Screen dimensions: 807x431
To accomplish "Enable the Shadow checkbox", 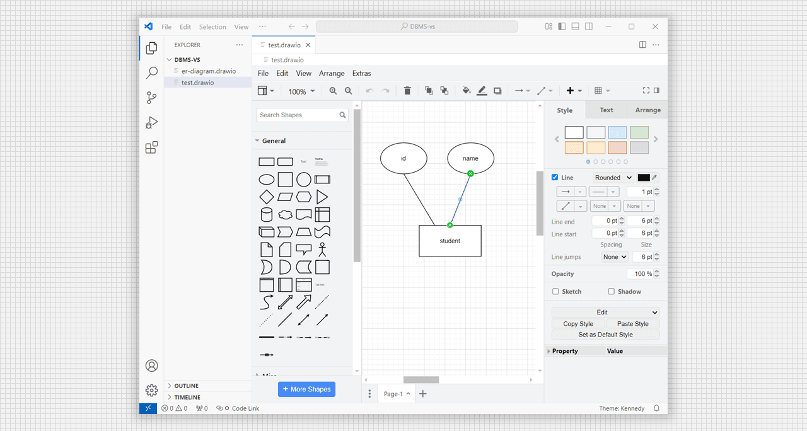I will click(611, 292).
